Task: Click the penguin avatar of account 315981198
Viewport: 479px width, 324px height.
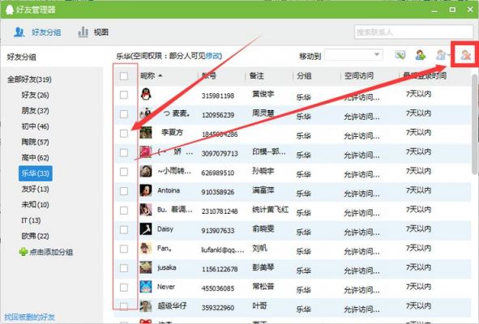Action: click(x=146, y=94)
